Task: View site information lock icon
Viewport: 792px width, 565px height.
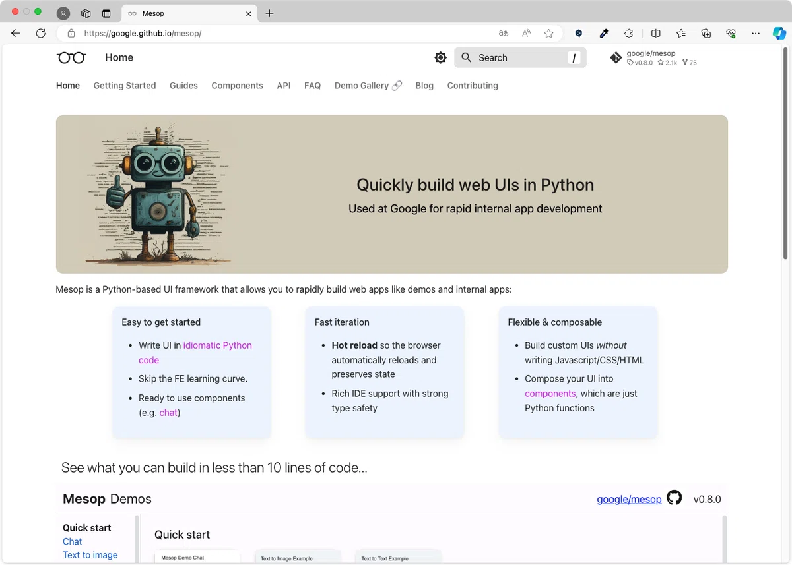Action: coord(71,33)
